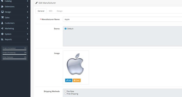Image resolution: width=182 pixels, height=97 pixels.
Task: Click the Stores field label
Action: point(57,29)
